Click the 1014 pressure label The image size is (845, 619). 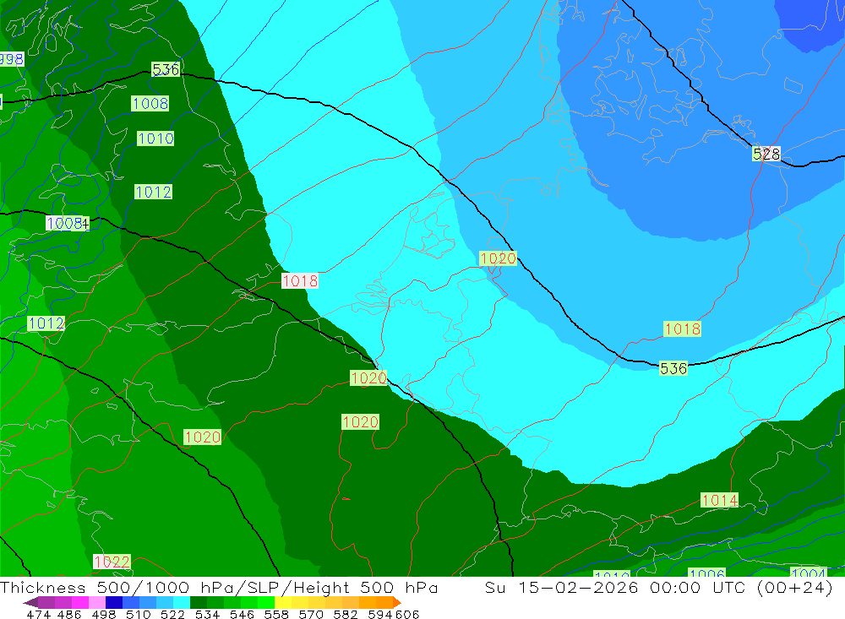point(719,501)
